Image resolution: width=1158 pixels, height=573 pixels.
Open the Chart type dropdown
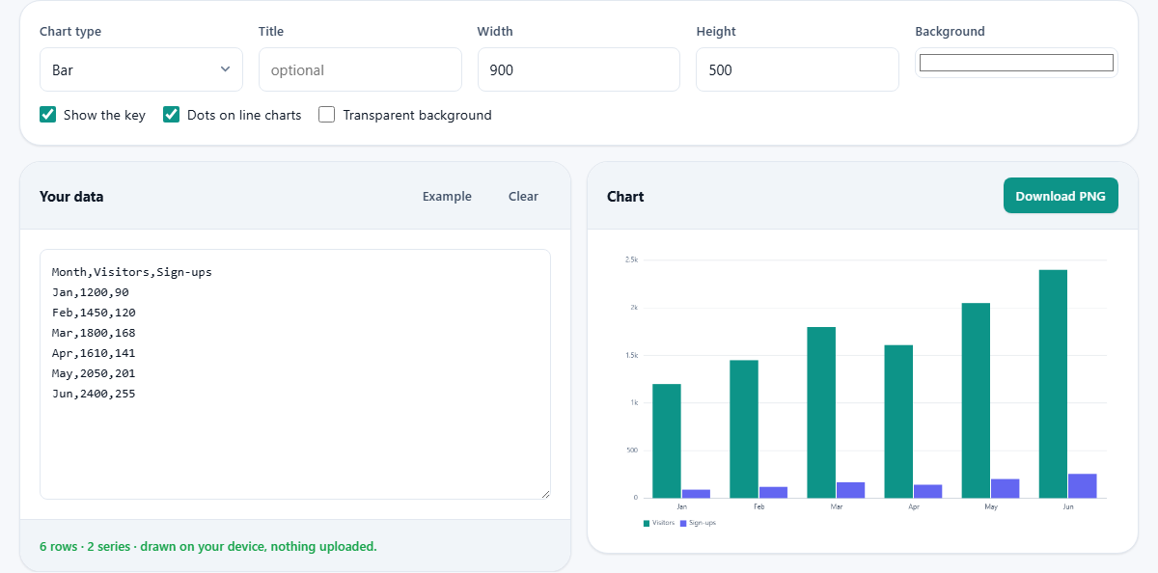[x=141, y=69]
